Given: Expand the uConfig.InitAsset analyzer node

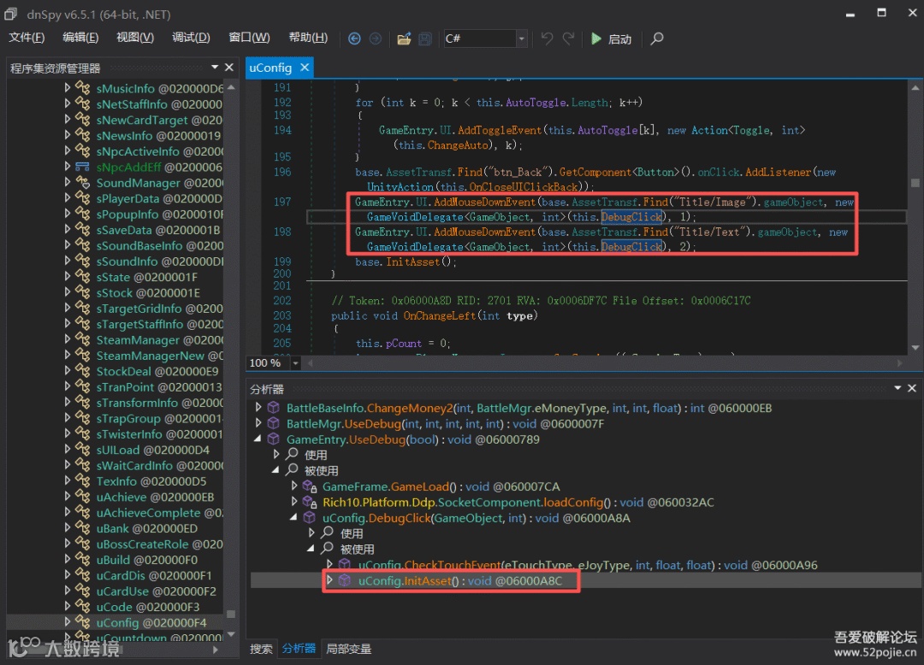Looking at the screenshot, I should [330, 580].
